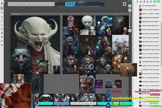
Task: Click the art library sidebar scrollbar
Action: click(161, 45)
